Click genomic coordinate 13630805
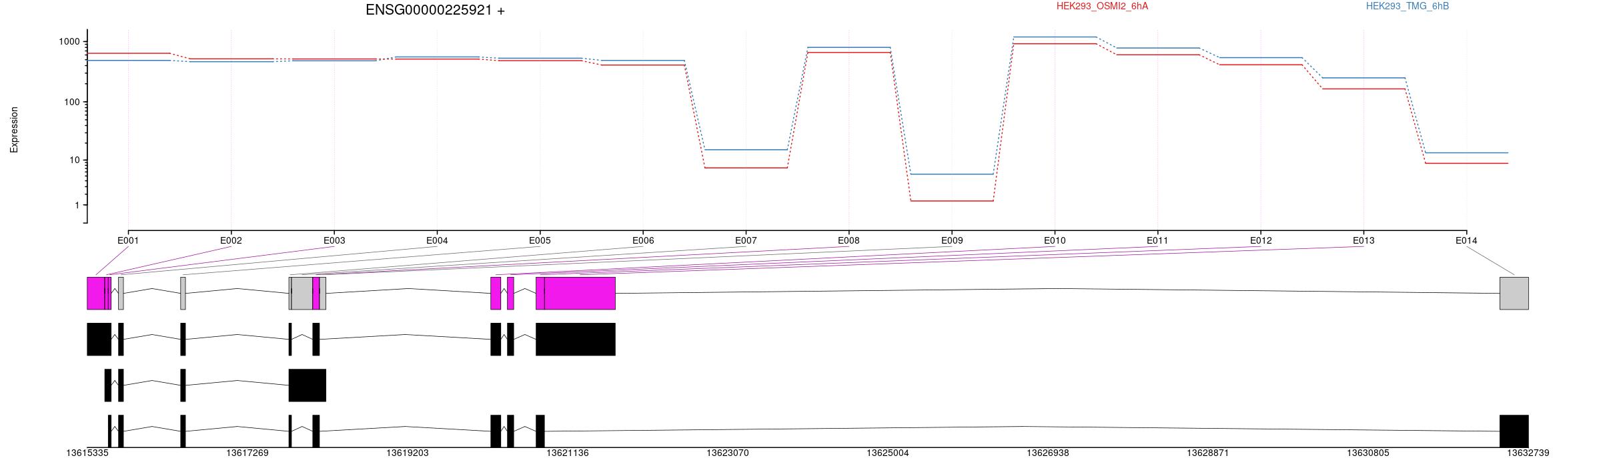Viewport: 1601px width, 466px height. click(x=1368, y=453)
